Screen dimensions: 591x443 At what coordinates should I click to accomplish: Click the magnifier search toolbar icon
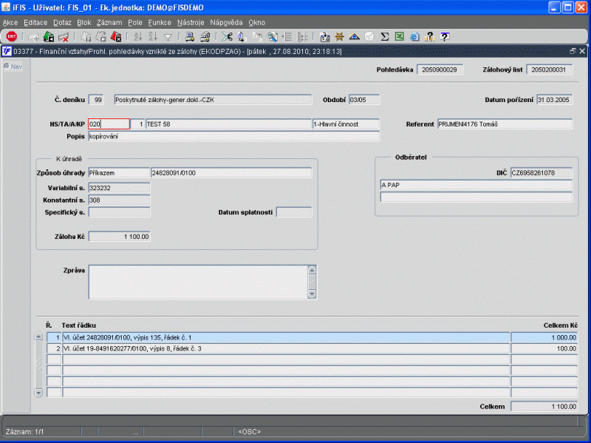272,36
